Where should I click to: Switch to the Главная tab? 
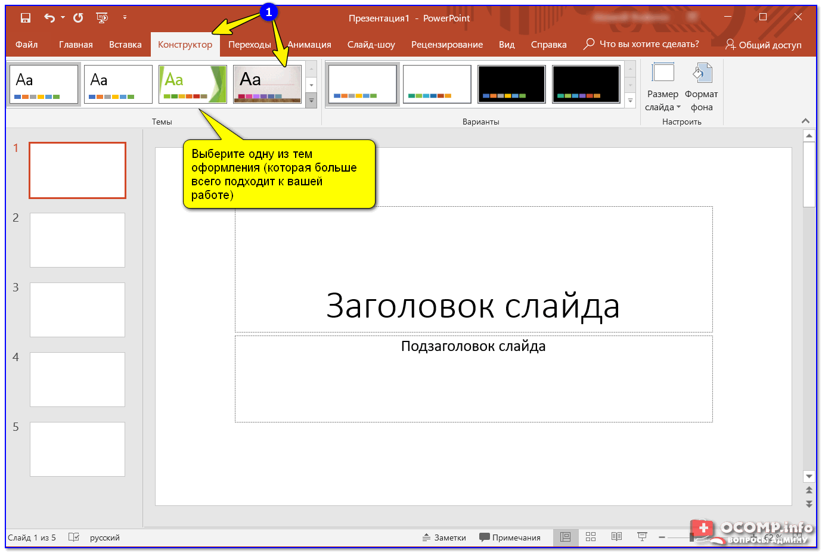76,45
